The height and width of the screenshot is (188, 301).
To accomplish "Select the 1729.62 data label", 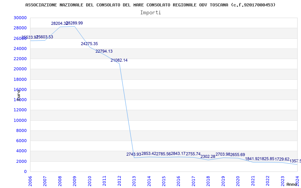I will pyautogui.click(x=282, y=159).
